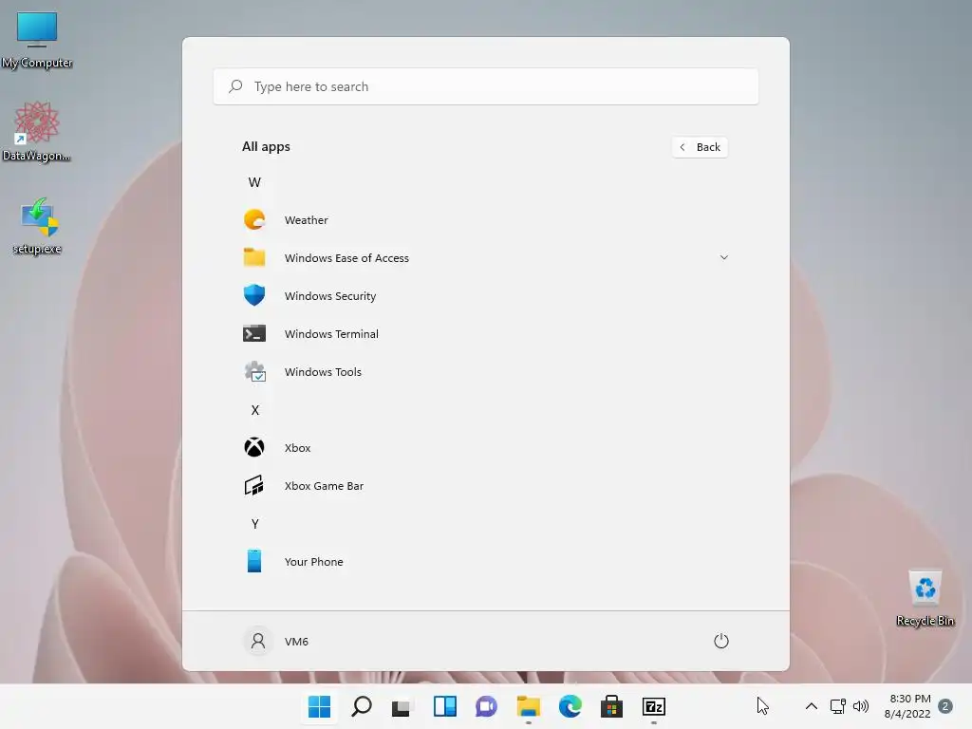
Task: Select the DataWagon desktop shortcut
Action: 37,132
